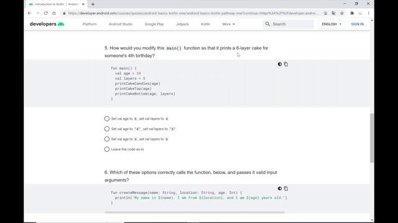Click the 'printCakeBottom(age, layers)' line
The height and width of the screenshot is (223, 398).
point(145,94)
